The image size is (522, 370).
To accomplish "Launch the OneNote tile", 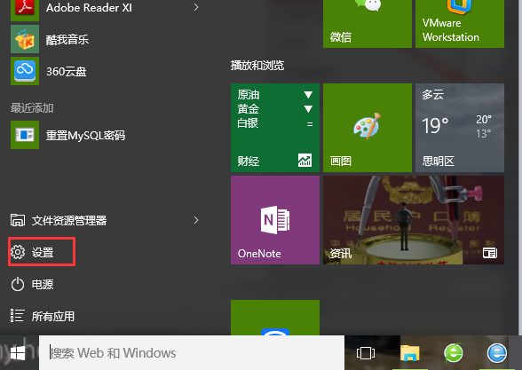I will [x=275, y=220].
